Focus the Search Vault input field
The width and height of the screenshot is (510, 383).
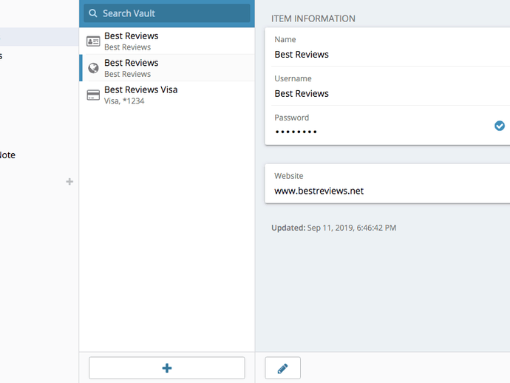(x=167, y=13)
